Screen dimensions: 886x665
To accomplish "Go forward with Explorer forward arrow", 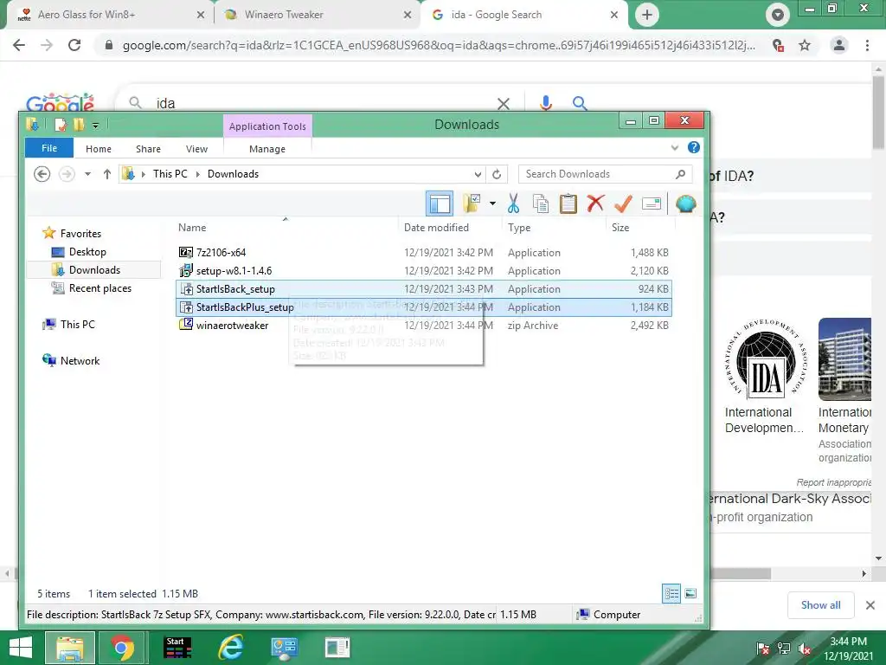I will [67, 174].
